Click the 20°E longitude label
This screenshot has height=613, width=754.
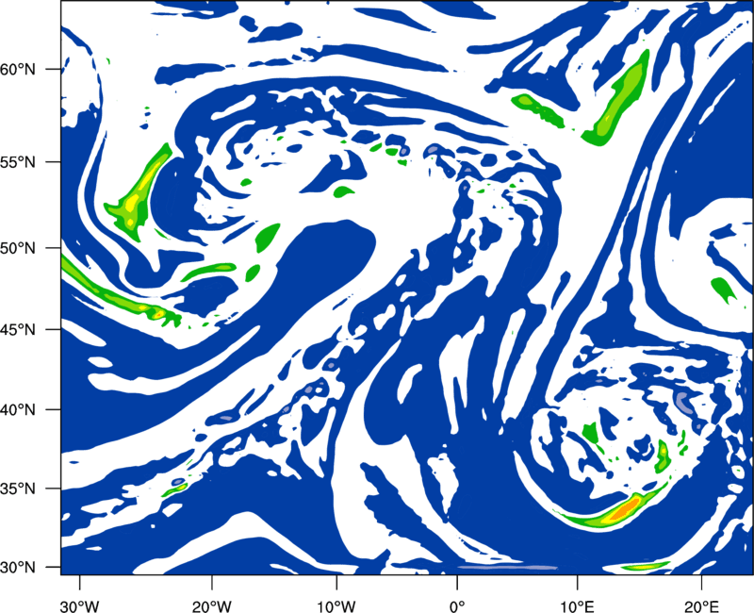tap(701, 606)
